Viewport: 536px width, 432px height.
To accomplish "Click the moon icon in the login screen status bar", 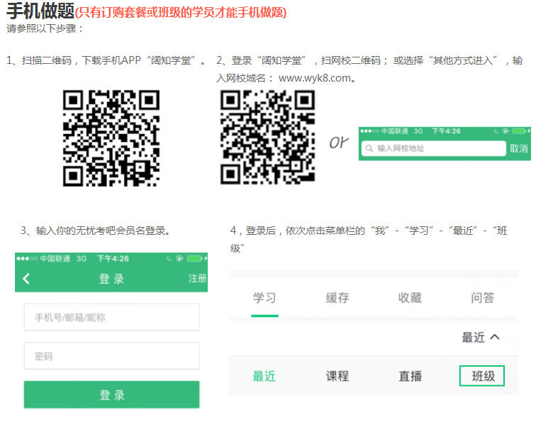I will pos(169,258).
